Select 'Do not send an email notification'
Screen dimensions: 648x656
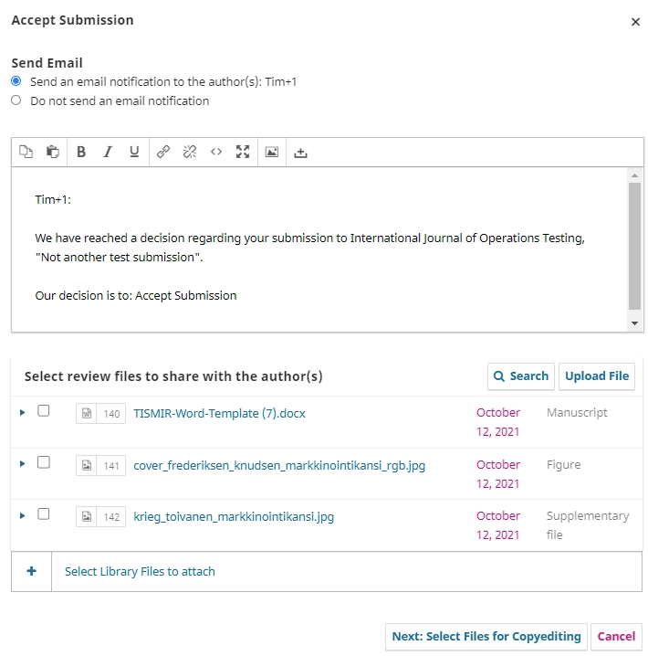tap(16, 101)
